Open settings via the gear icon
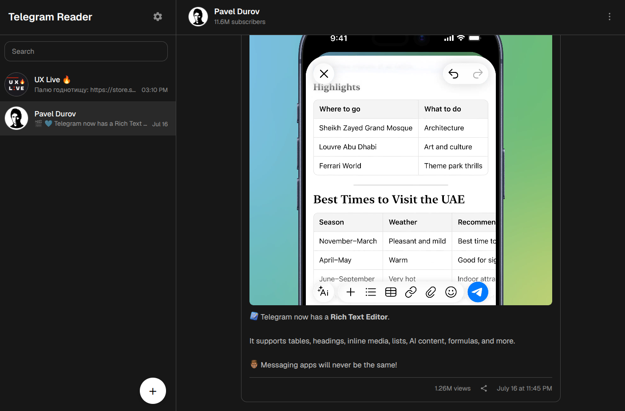 [158, 17]
